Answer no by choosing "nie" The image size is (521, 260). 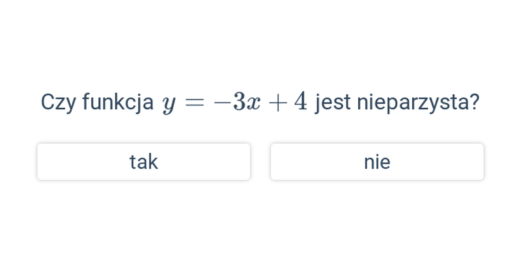click(x=377, y=162)
